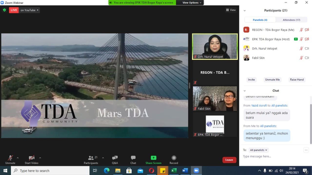Viewport: 312px width, 175px height.
Task: Select Drh. Nurul Vetopet video thumbnail
Action: (215, 47)
